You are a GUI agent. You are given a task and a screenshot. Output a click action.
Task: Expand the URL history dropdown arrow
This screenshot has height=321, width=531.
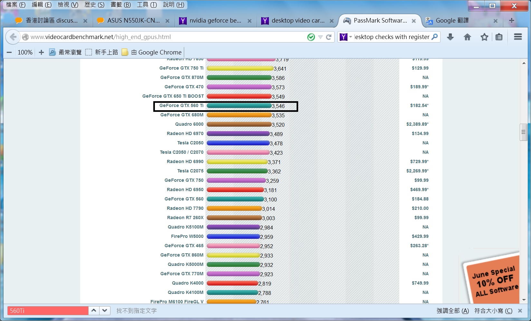click(320, 37)
